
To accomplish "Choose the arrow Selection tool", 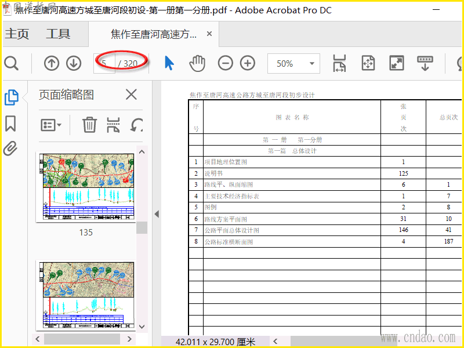I will (169, 63).
